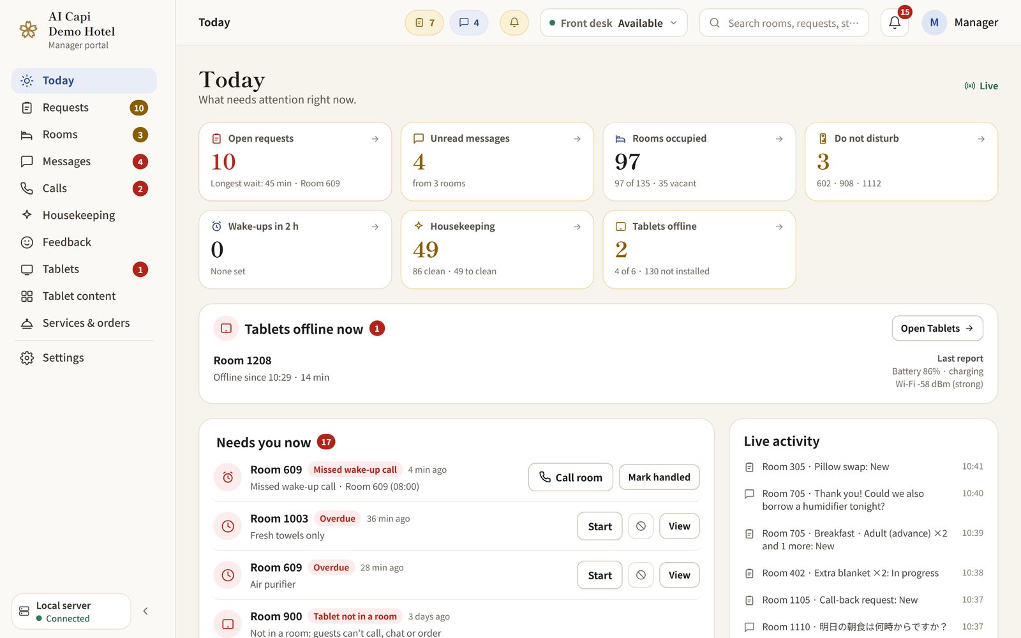Click the Open Tablets button
The width and height of the screenshot is (1021, 638).
click(937, 329)
